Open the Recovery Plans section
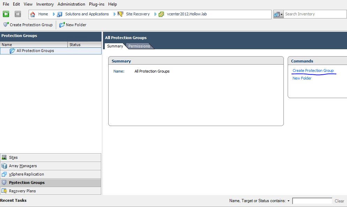Viewport: 347px width, 207px height. 51,191
